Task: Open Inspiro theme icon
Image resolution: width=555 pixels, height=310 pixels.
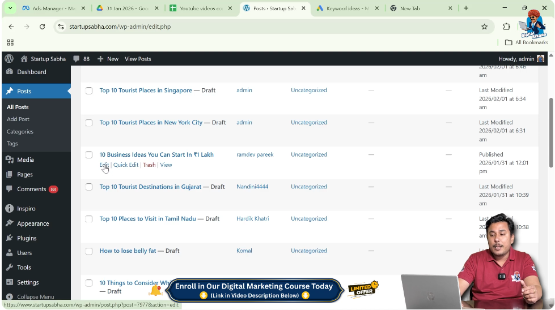Action: (x=10, y=209)
